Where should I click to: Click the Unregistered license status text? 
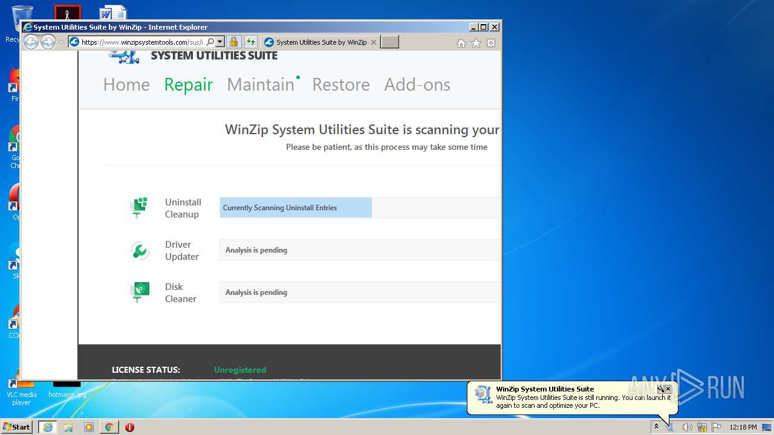pyautogui.click(x=240, y=370)
